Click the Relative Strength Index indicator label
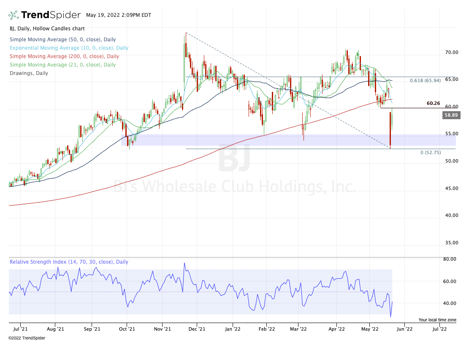469x342 pixels. [69, 262]
